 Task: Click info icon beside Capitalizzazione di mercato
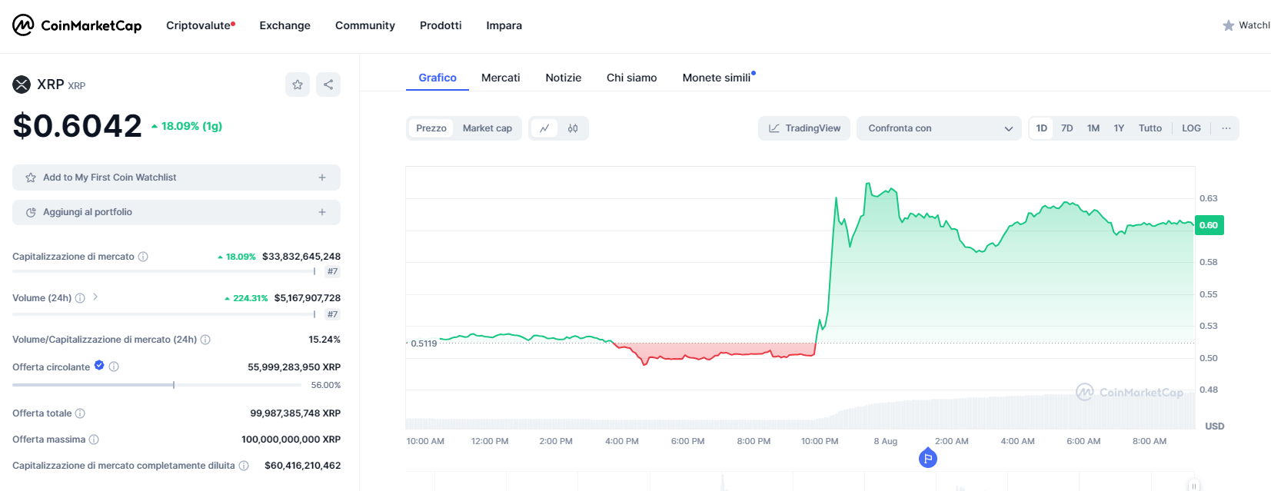click(143, 257)
